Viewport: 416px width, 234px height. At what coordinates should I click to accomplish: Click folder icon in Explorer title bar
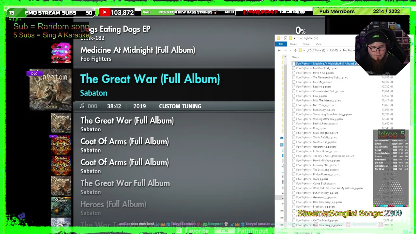point(279,38)
